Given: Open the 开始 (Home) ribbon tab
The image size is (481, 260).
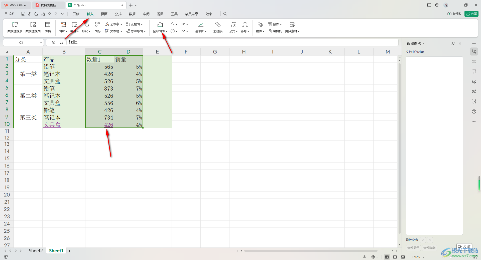Looking at the screenshot, I should [x=76, y=14].
